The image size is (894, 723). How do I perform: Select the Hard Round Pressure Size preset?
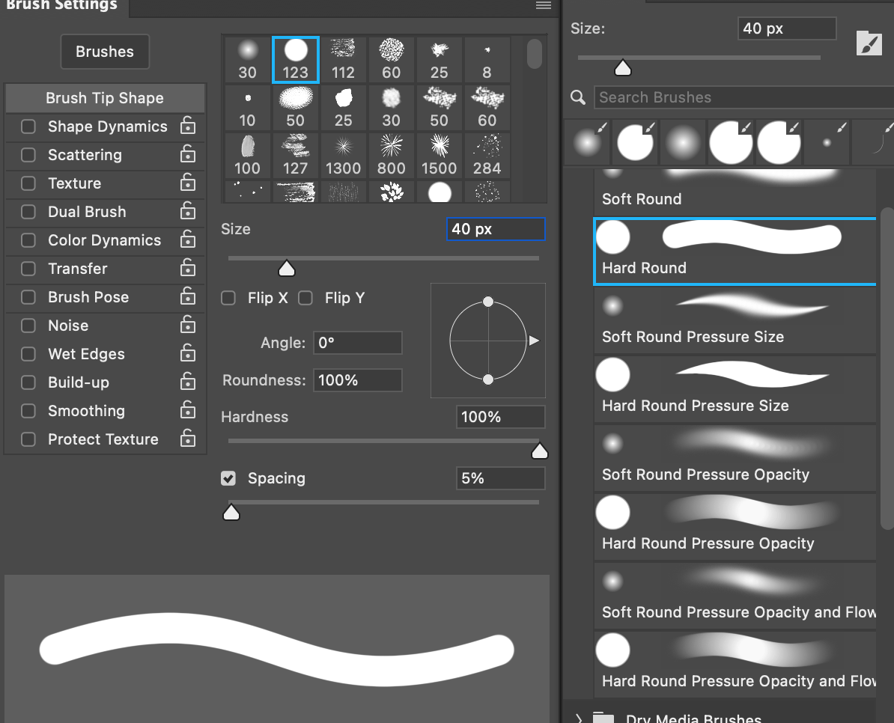[735, 388]
